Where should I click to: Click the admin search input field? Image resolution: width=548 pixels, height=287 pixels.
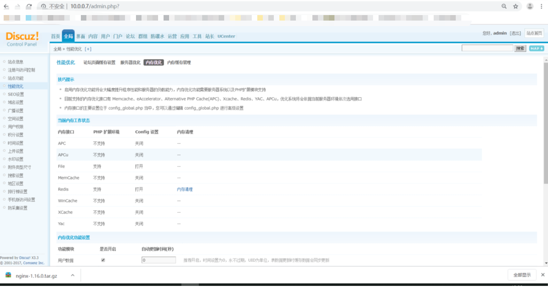point(487,48)
